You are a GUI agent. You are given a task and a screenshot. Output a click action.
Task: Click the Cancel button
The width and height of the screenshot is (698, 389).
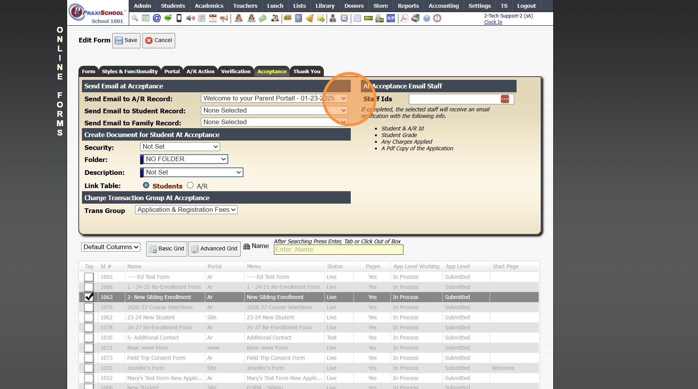click(x=159, y=40)
